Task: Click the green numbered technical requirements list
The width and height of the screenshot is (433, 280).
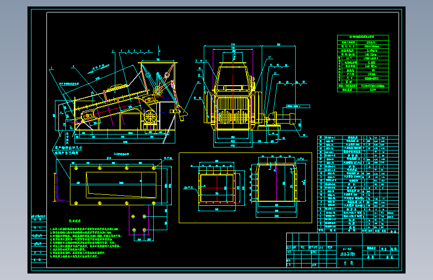Action: tap(85, 243)
